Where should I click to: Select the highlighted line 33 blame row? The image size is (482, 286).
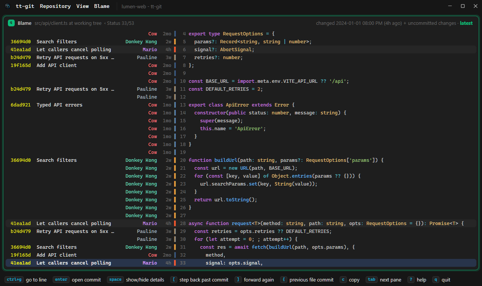[x=241, y=263]
